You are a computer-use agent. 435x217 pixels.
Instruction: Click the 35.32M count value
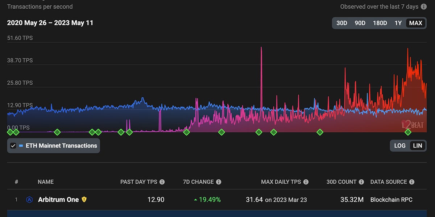[x=351, y=199]
